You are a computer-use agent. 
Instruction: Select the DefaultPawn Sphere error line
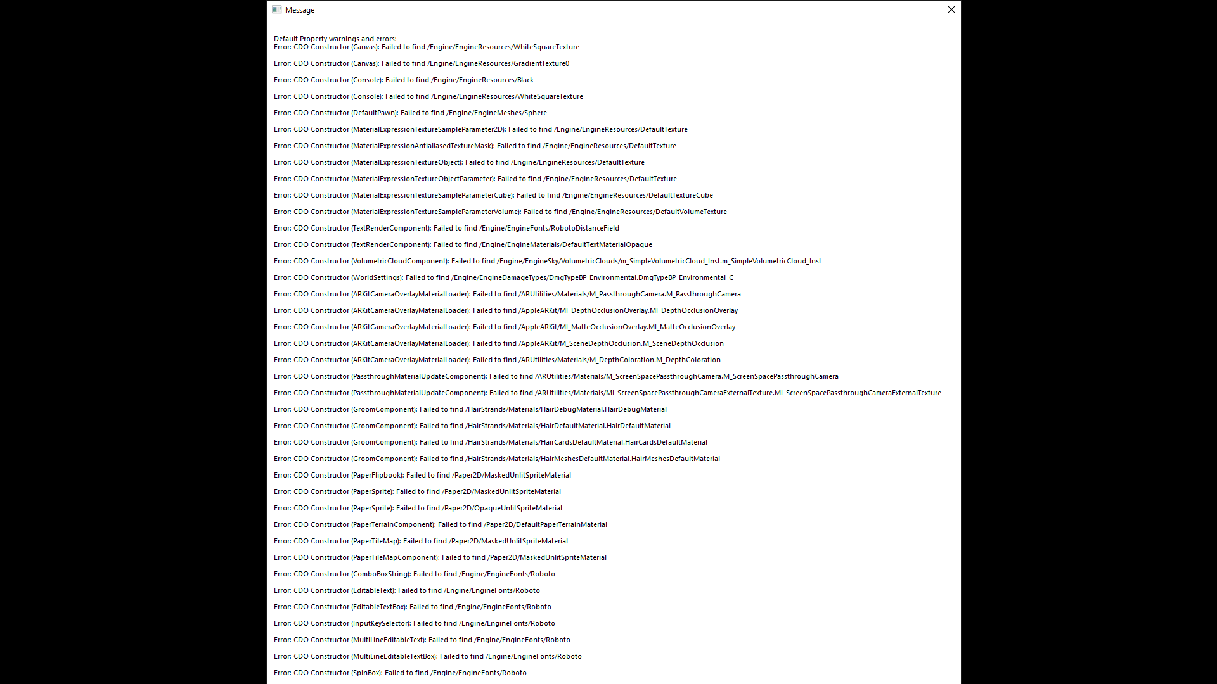tap(410, 113)
